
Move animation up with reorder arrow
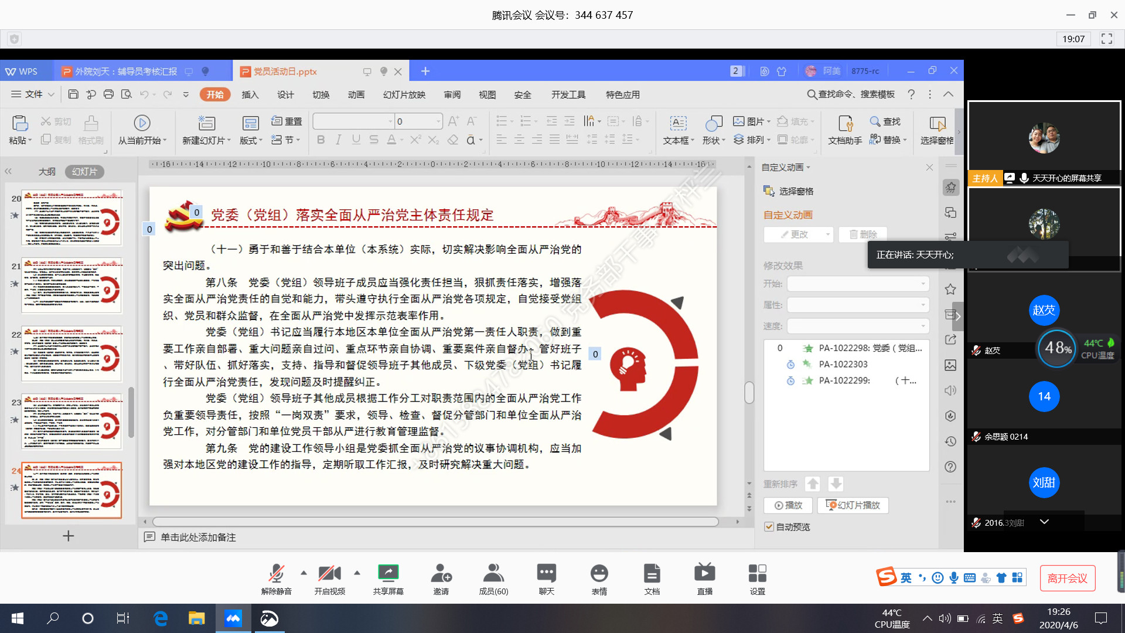812,484
